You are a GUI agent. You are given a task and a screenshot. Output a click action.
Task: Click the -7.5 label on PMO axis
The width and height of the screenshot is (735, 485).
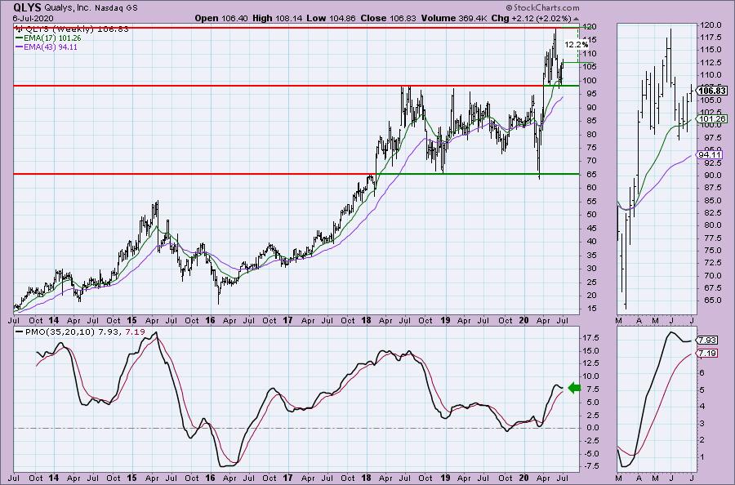coord(592,465)
